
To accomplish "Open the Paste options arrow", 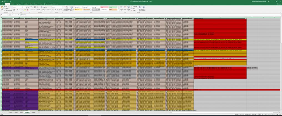I will tap(2, 11).
